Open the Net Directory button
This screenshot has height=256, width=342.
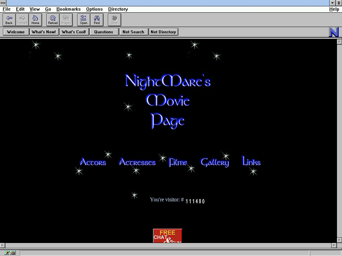163,32
